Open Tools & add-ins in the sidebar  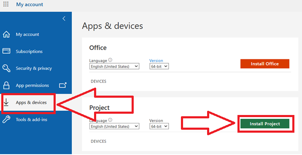tap(31, 120)
